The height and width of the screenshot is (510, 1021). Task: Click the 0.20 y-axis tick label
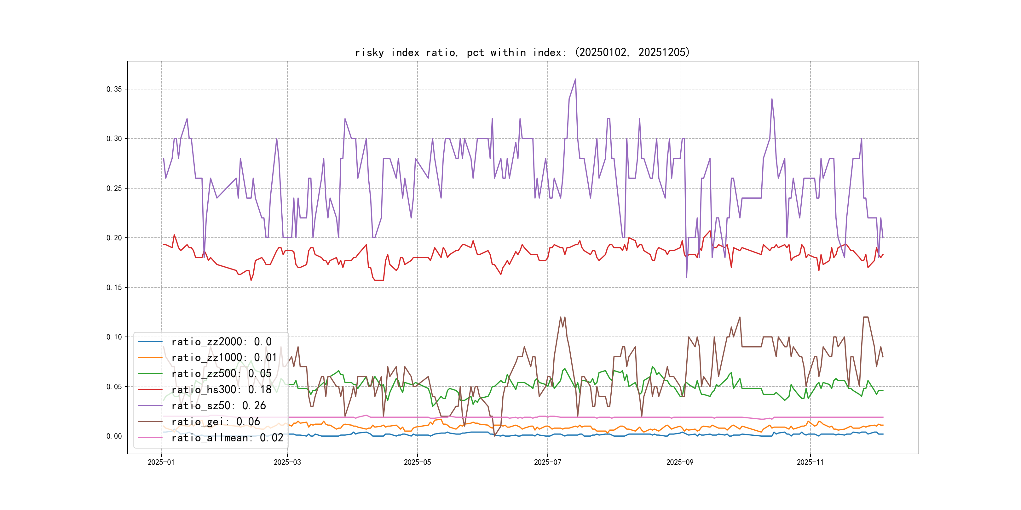(114, 238)
